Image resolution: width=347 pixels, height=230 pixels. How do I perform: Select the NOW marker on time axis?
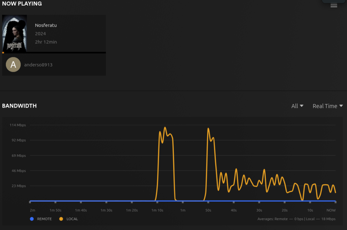point(331,210)
